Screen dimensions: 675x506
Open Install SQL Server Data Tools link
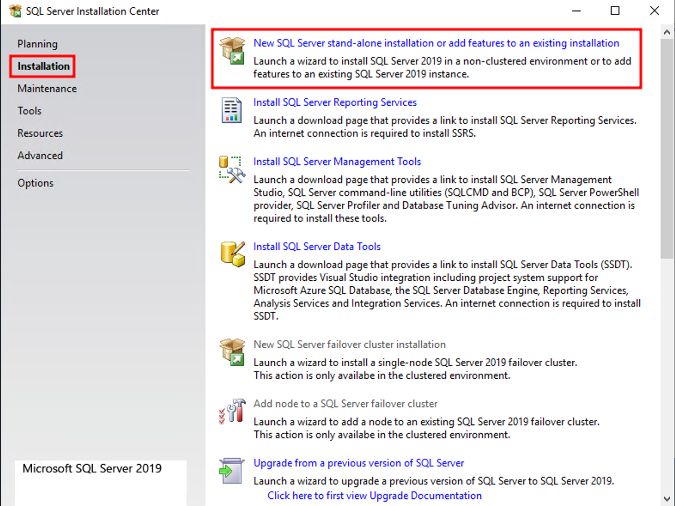tap(317, 247)
